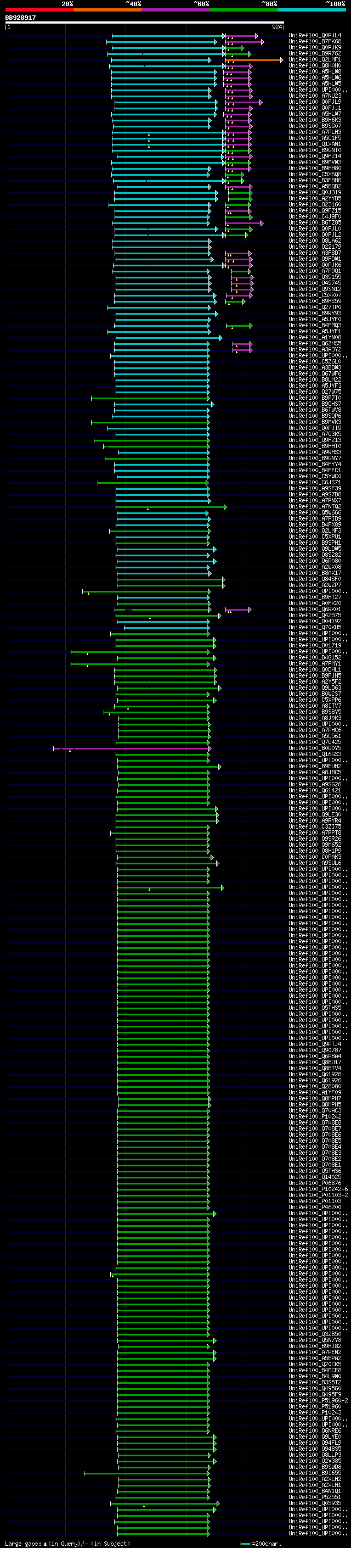Screen dimensions: 351x1548
Task: Click the =200char. scale legend
Action: point(262,1544)
